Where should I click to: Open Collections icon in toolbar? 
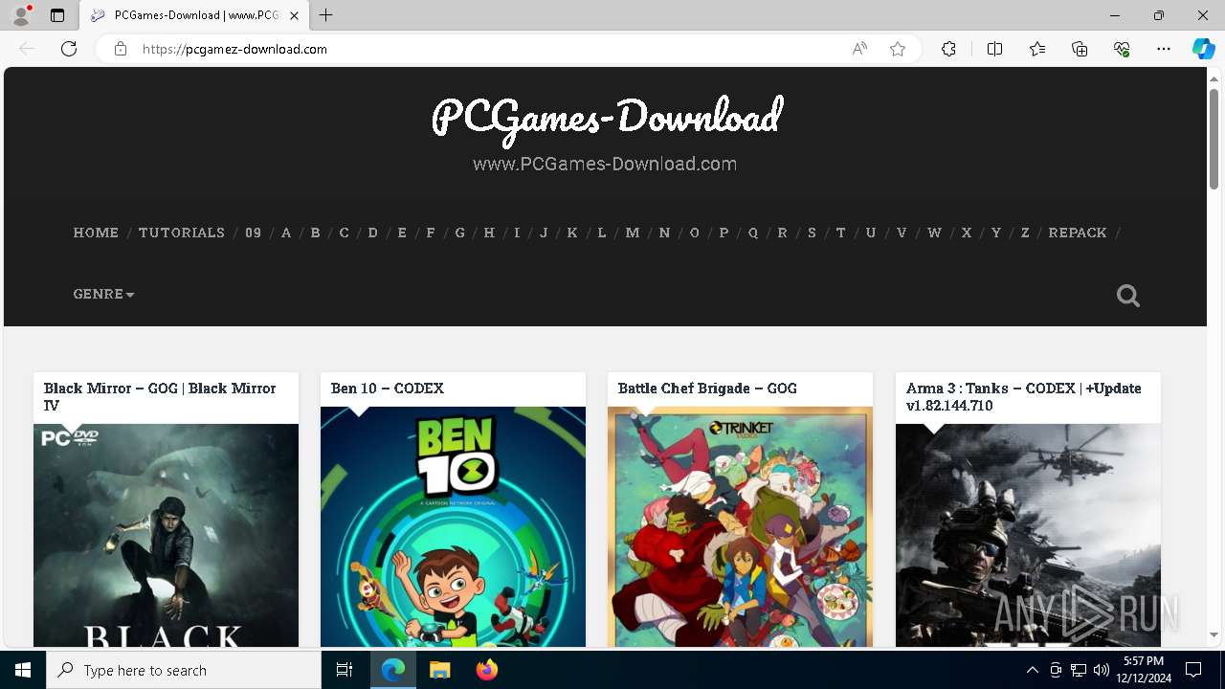tap(1080, 49)
